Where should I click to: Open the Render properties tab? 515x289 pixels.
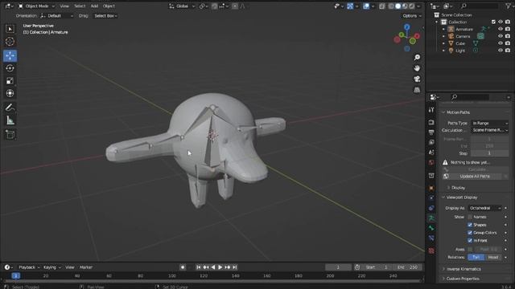tap(431, 122)
